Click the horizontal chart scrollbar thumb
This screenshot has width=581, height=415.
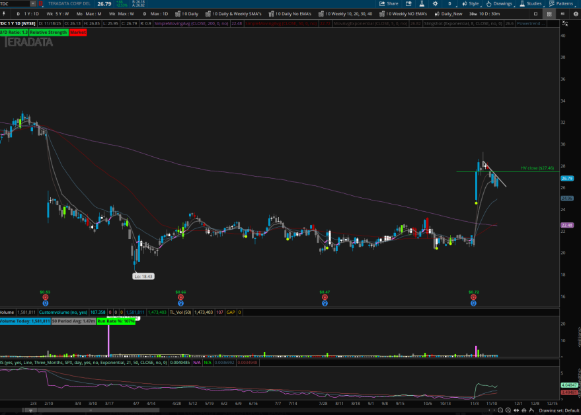click(91, 410)
